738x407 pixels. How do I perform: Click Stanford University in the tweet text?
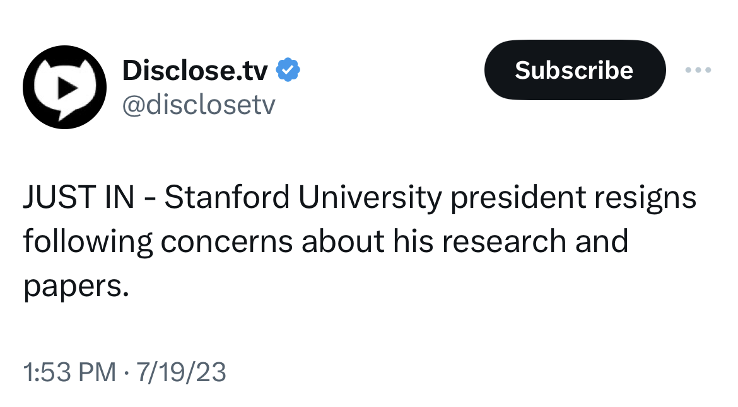303,197
